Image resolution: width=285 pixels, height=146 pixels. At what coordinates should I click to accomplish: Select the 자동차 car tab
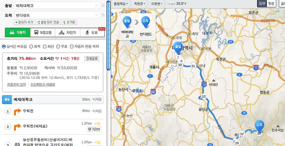tap(18, 32)
